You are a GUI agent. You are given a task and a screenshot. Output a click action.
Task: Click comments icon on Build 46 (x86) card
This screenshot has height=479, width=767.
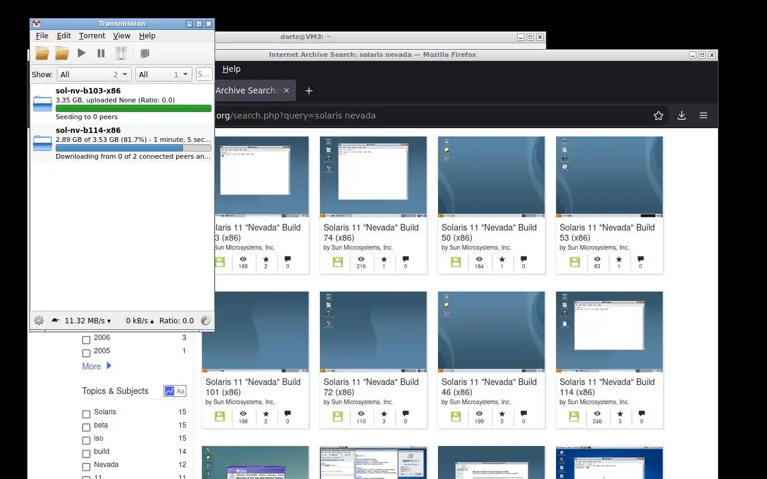[524, 414]
